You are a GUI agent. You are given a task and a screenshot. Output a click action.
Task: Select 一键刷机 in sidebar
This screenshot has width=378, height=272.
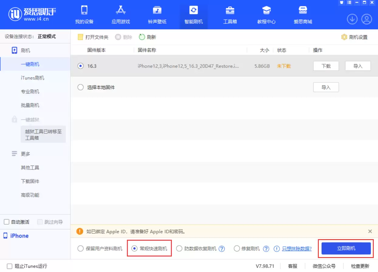30,64
